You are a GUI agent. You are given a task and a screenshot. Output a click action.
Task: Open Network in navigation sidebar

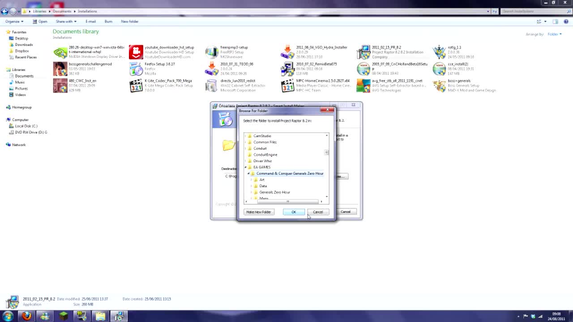click(x=19, y=145)
